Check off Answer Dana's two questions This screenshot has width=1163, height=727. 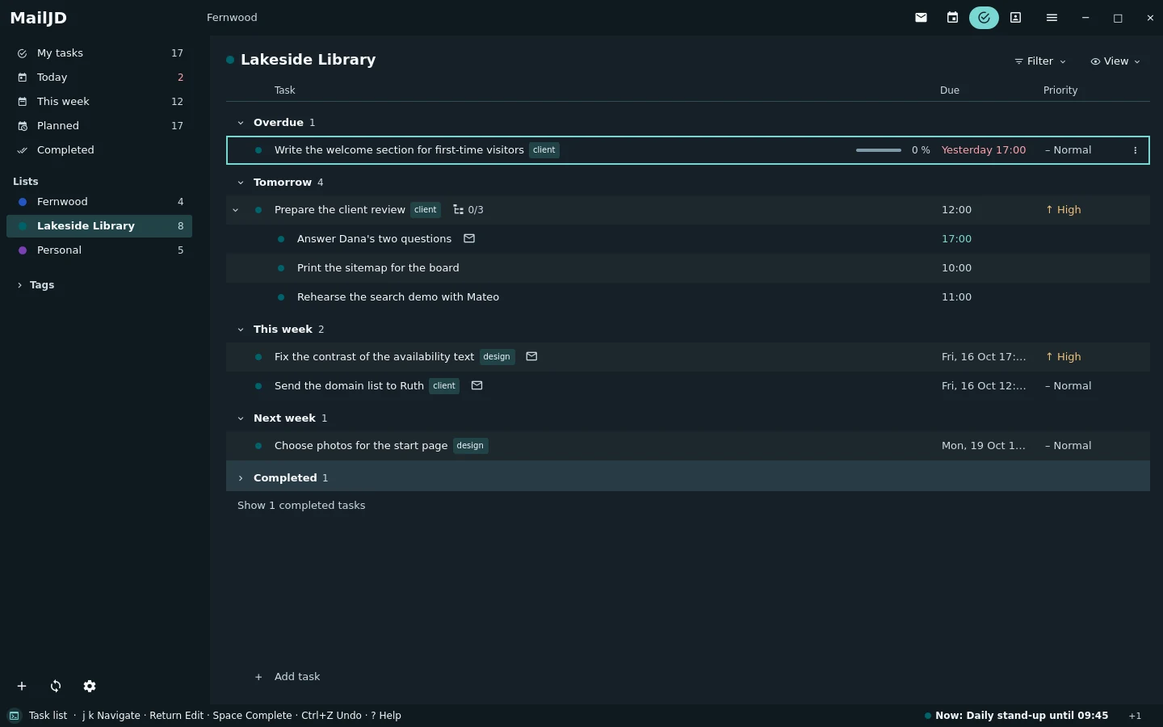click(x=281, y=239)
